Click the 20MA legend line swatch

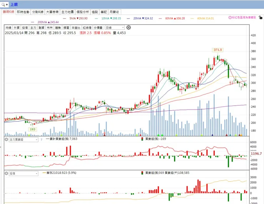click(128, 18)
